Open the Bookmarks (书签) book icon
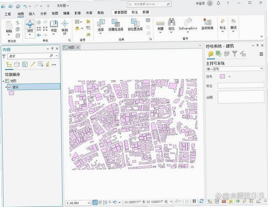Image resolution: width=268 pixels, height=207 pixels. click(54, 24)
